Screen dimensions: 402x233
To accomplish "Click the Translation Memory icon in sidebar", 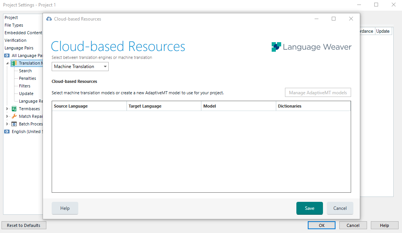I will (x=13, y=63).
